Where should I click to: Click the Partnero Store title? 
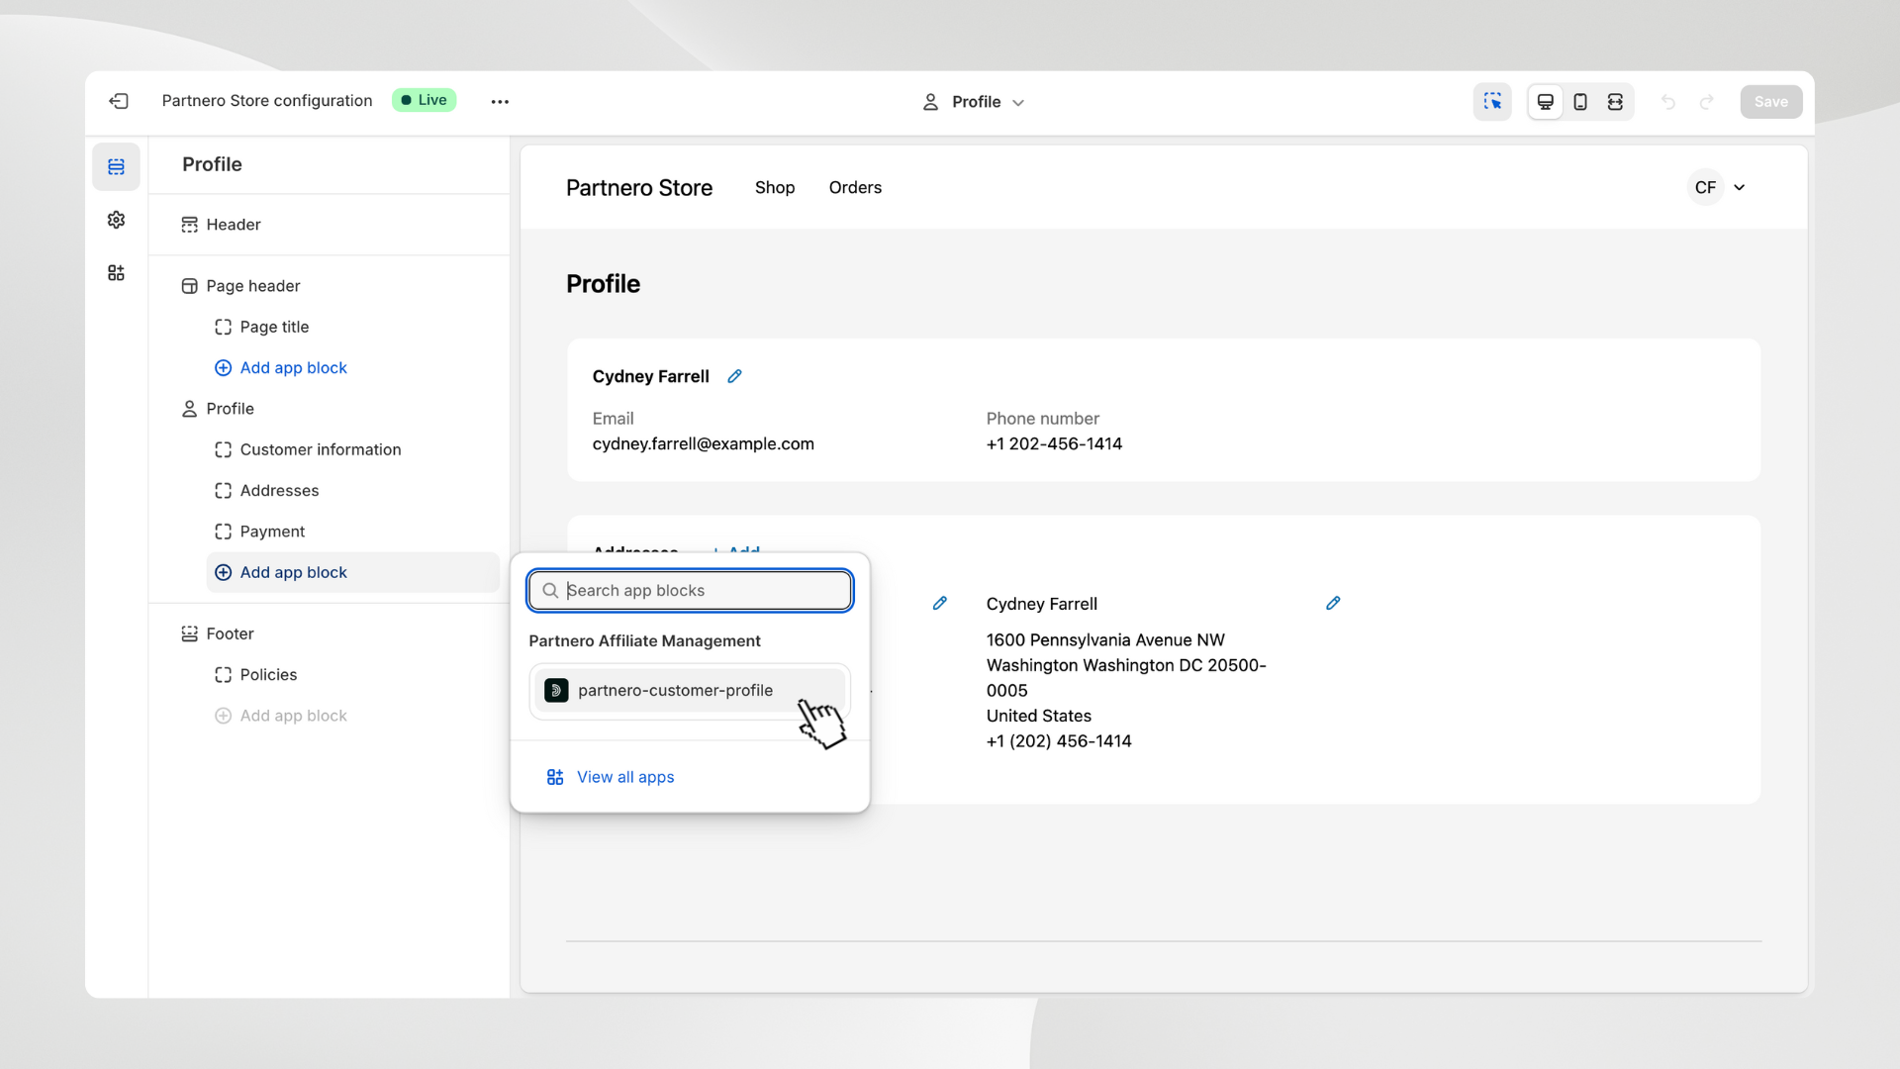pyautogui.click(x=639, y=187)
